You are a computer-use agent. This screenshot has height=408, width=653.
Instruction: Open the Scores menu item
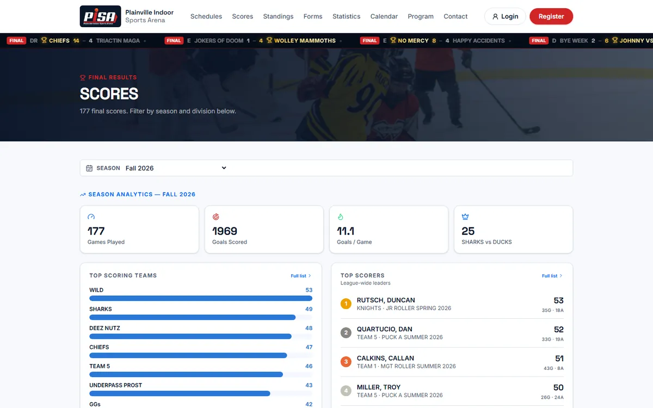(243, 16)
